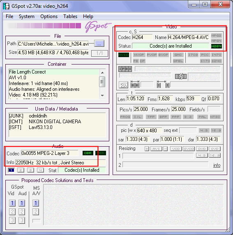Click the BVOP indicator
Viewport: 233px width, 235px height.
163,55
